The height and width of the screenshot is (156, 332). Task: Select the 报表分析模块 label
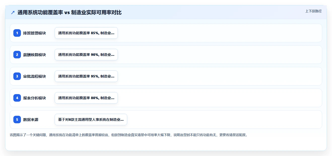click(35, 98)
